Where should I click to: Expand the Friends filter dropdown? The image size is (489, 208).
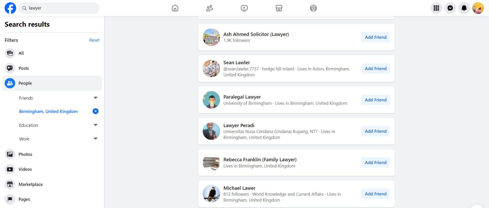95,98
